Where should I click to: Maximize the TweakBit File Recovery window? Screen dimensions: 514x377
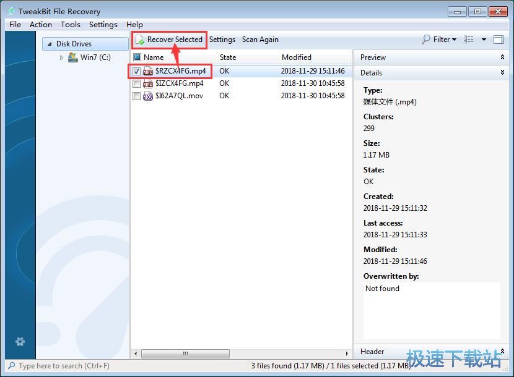point(477,12)
